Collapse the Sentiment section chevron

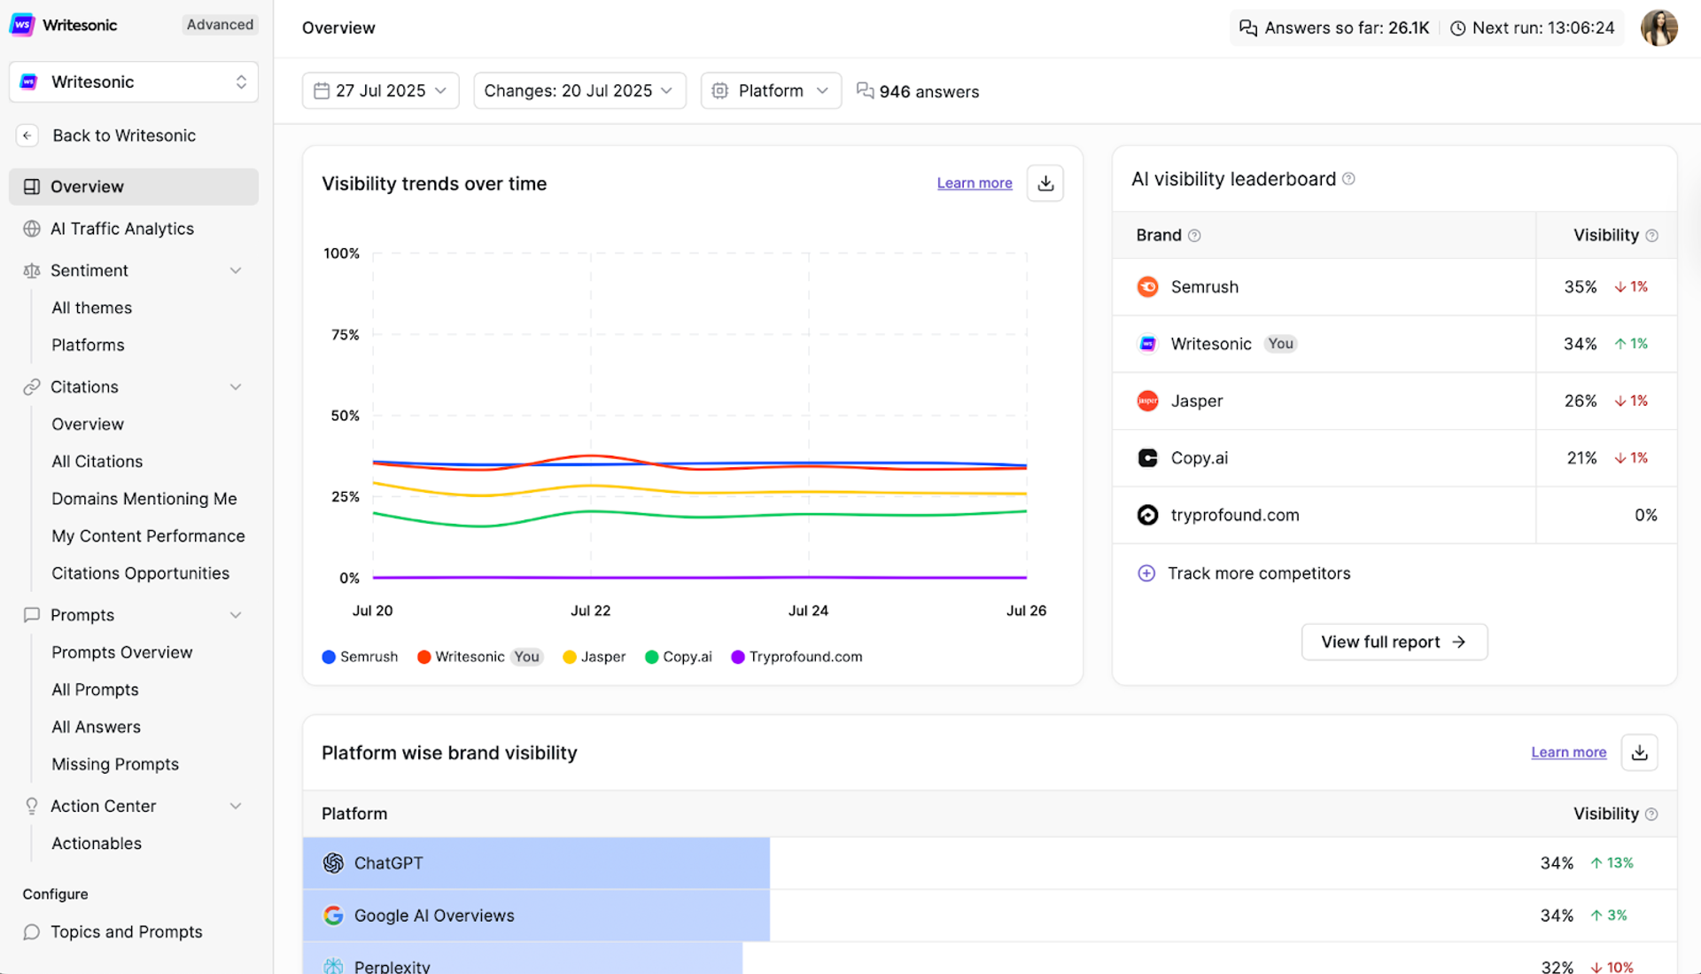pos(236,271)
